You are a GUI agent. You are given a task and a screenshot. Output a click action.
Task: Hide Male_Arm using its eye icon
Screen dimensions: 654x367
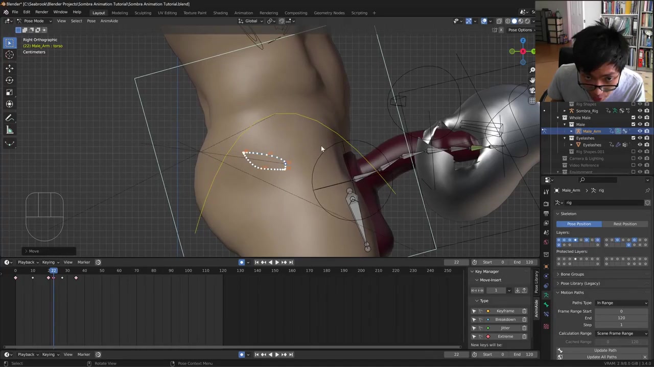(640, 131)
